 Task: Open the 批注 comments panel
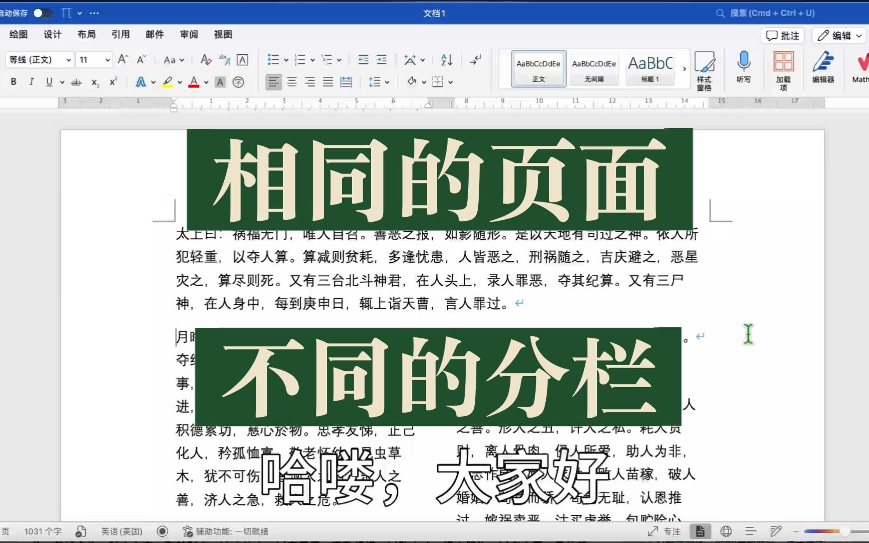782,35
